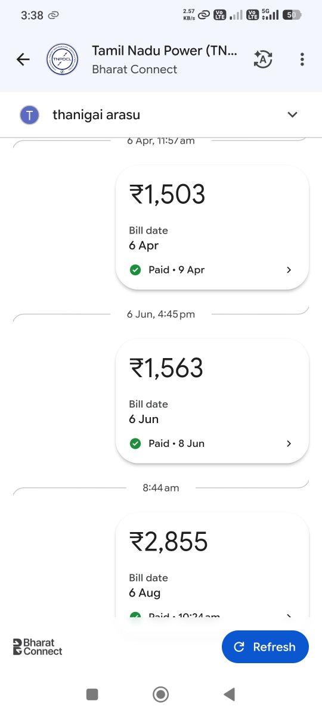The width and height of the screenshot is (322, 715).
Task: Tap green paid checkmark for 9 Apr
Action: pos(135,270)
